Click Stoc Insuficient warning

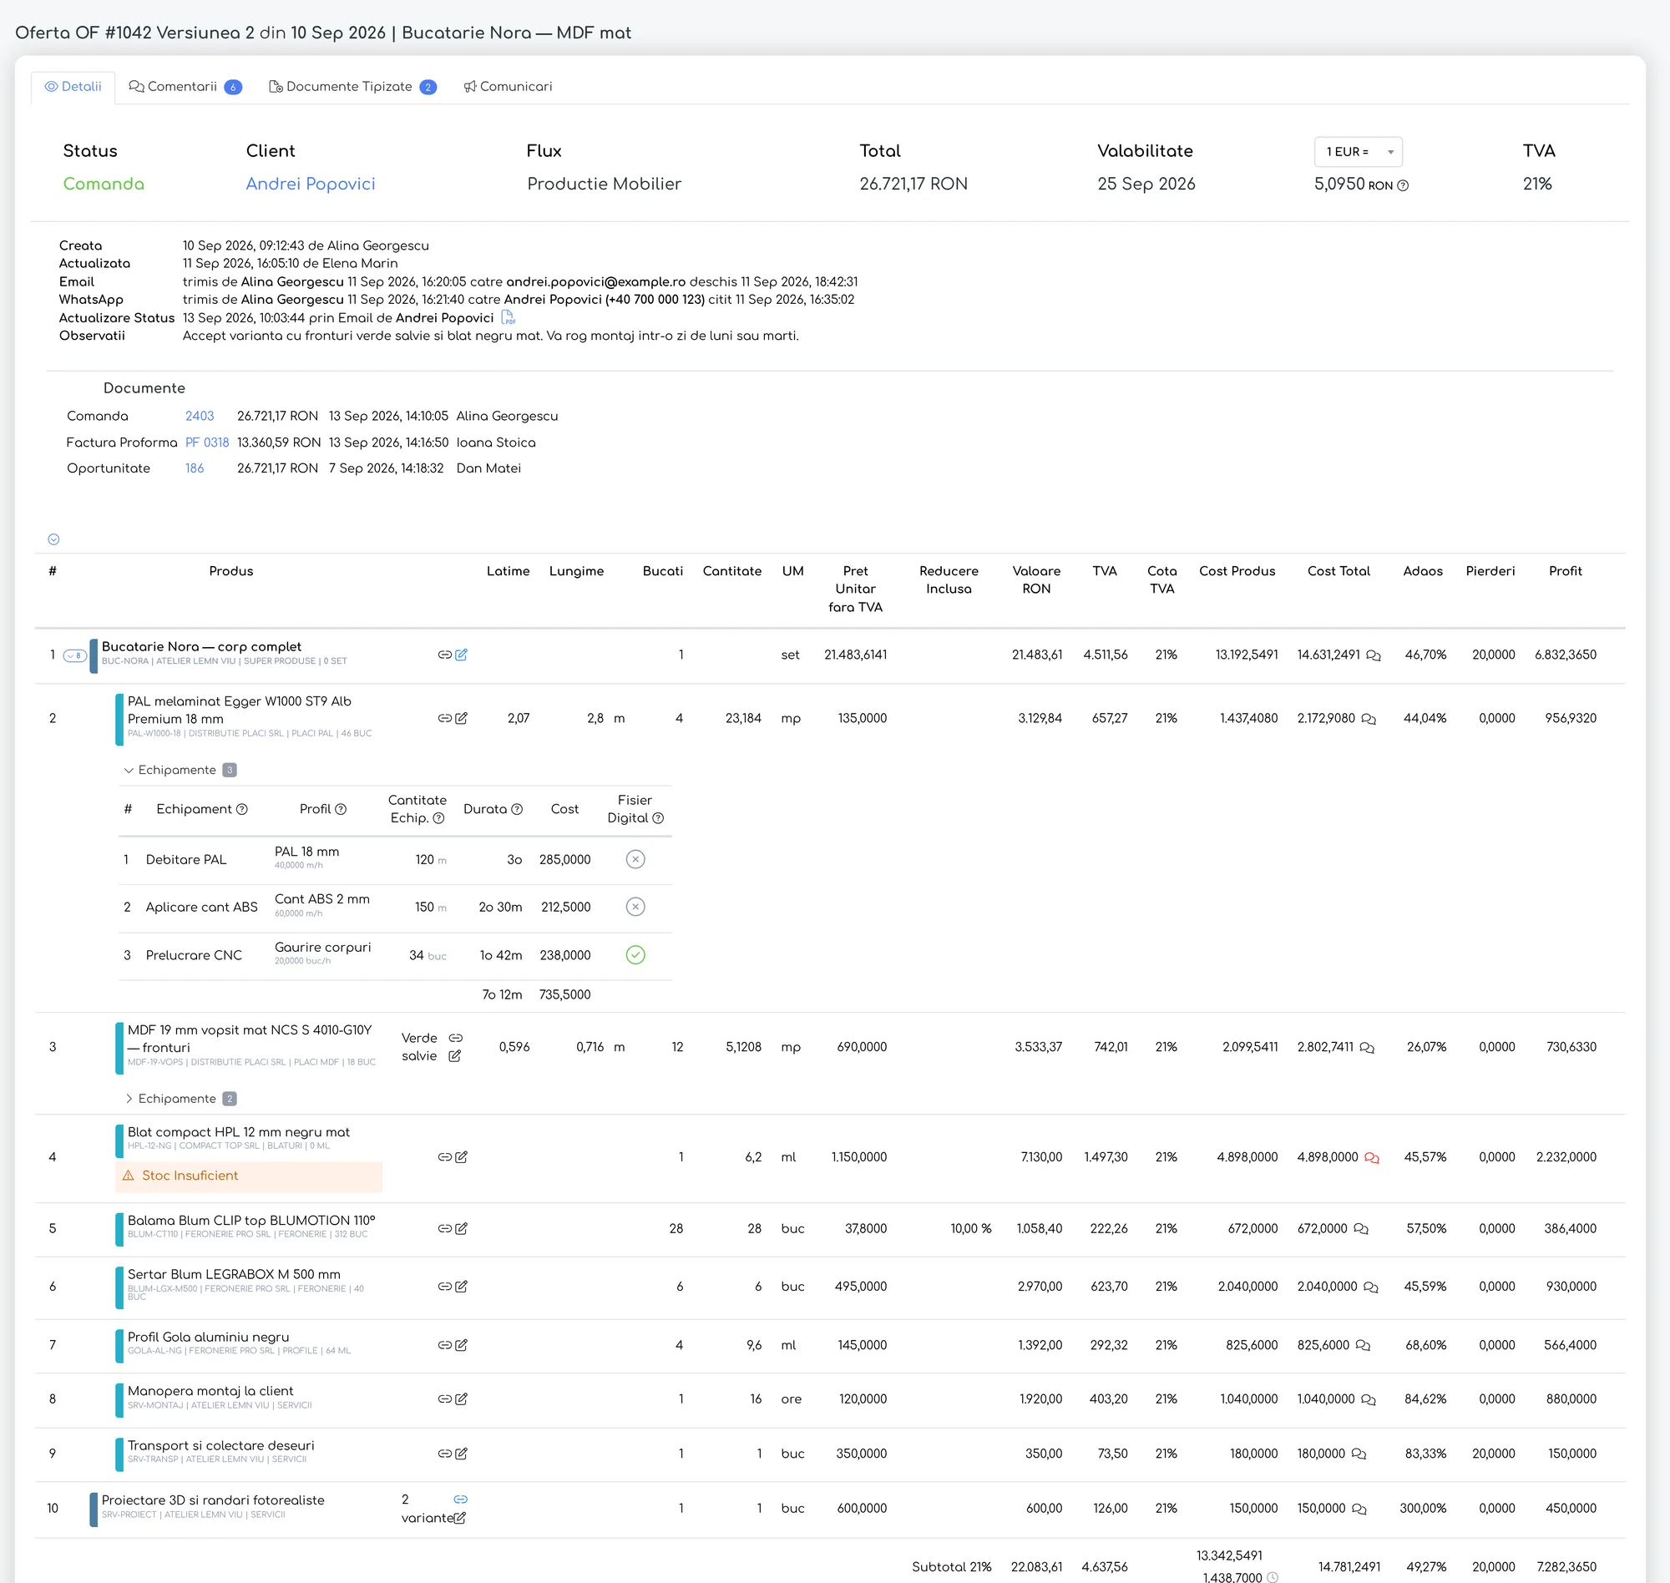[248, 1176]
